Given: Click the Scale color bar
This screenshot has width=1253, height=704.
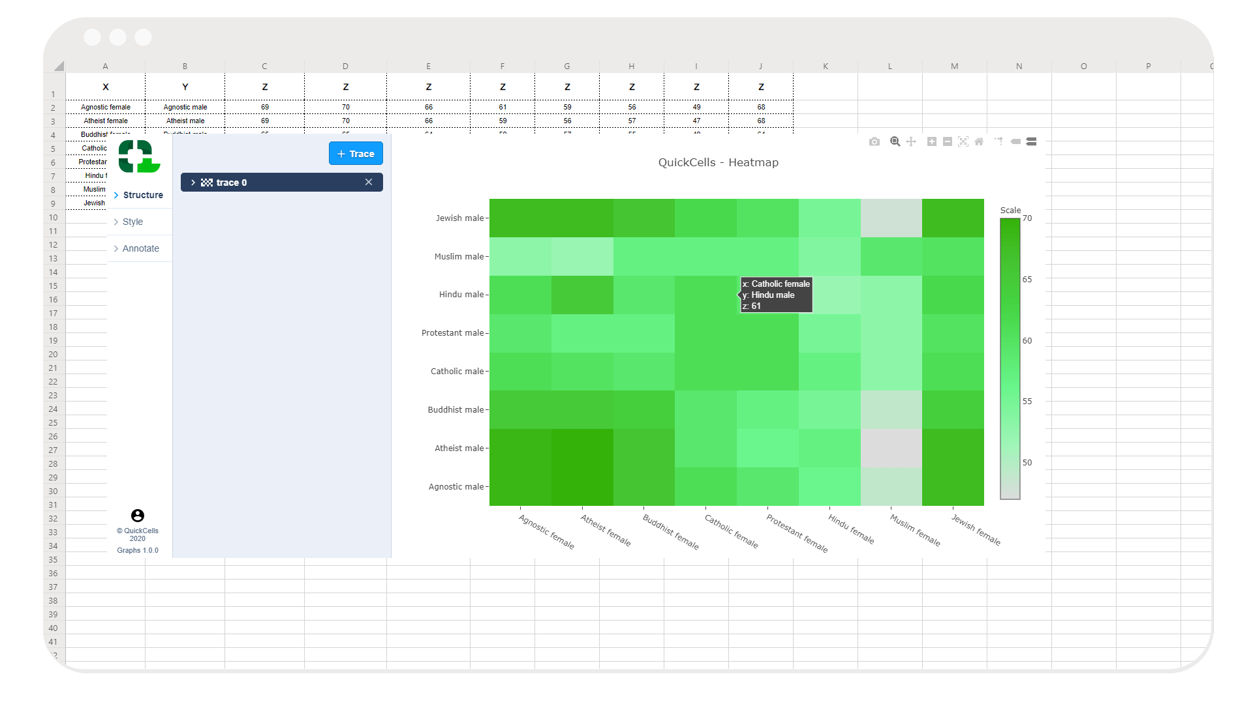Looking at the screenshot, I should tap(1010, 359).
